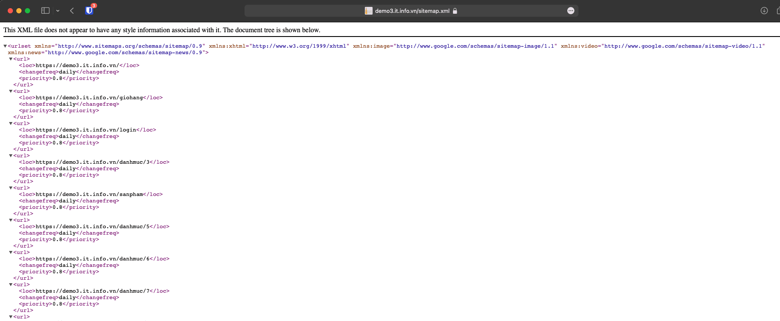Click the loc text https://demo3.it.info.vn/sanpham
780x321 pixels.
pos(89,194)
